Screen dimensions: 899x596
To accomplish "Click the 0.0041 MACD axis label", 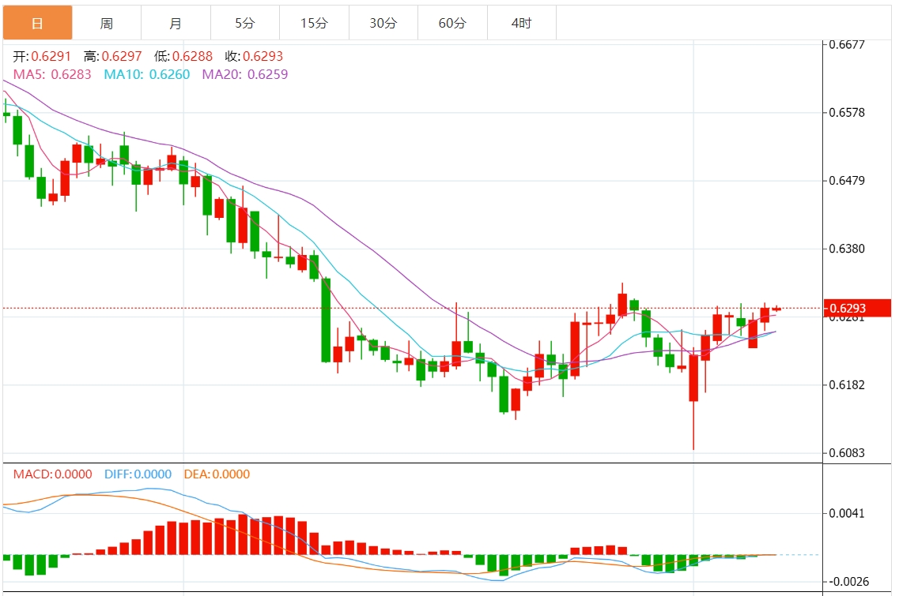I will (x=847, y=513).
